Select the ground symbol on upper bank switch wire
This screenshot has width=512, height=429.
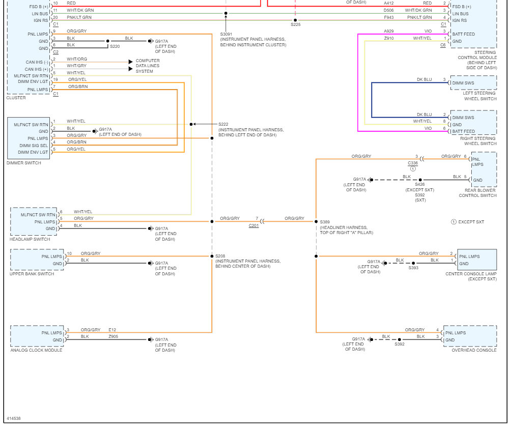tap(151, 263)
